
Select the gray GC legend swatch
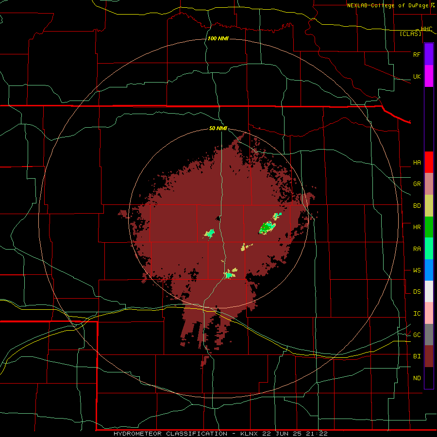click(429, 335)
